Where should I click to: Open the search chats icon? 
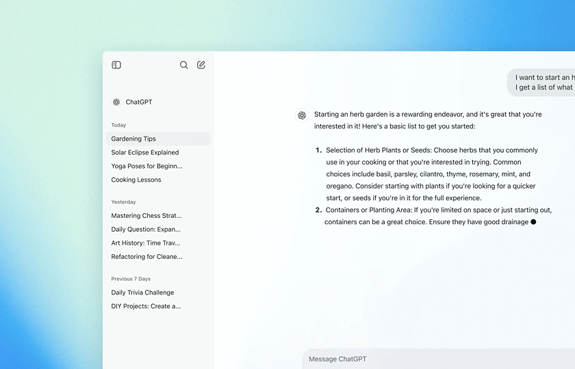(x=183, y=65)
